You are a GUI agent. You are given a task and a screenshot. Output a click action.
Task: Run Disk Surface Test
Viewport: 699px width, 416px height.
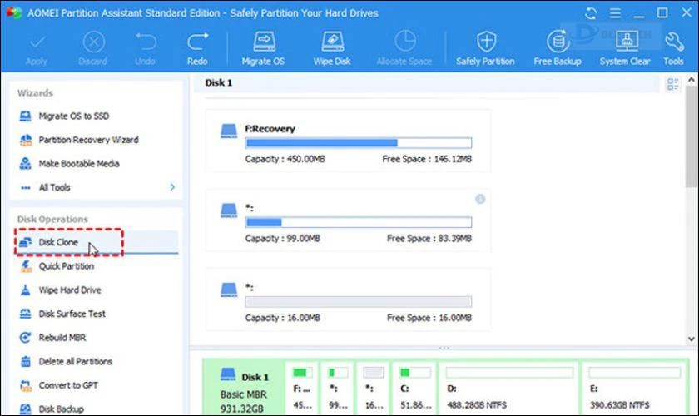(62, 314)
